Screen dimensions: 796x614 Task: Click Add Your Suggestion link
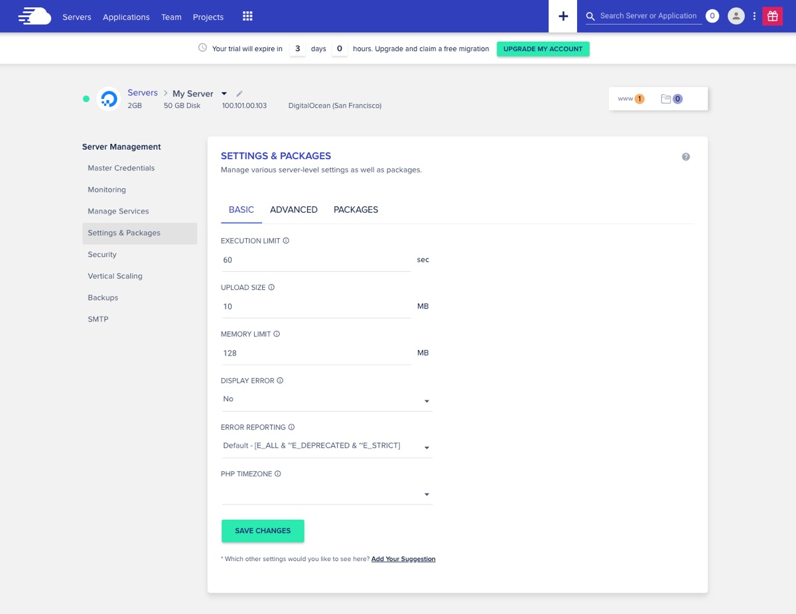[x=403, y=559]
